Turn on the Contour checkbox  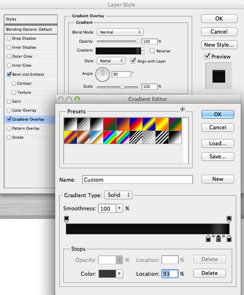[14, 83]
